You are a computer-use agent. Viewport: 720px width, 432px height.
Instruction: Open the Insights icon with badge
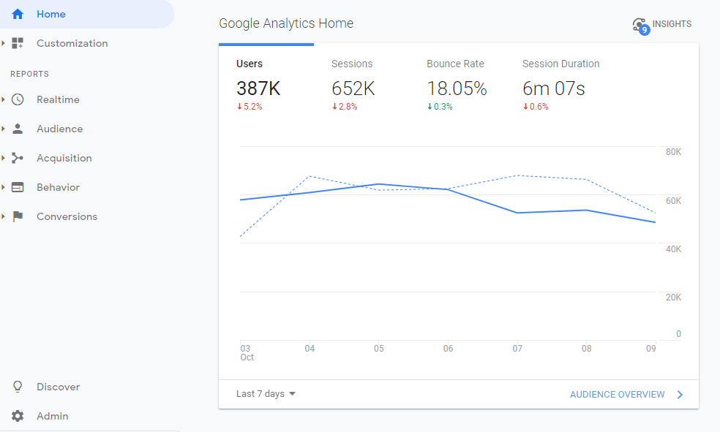640,26
